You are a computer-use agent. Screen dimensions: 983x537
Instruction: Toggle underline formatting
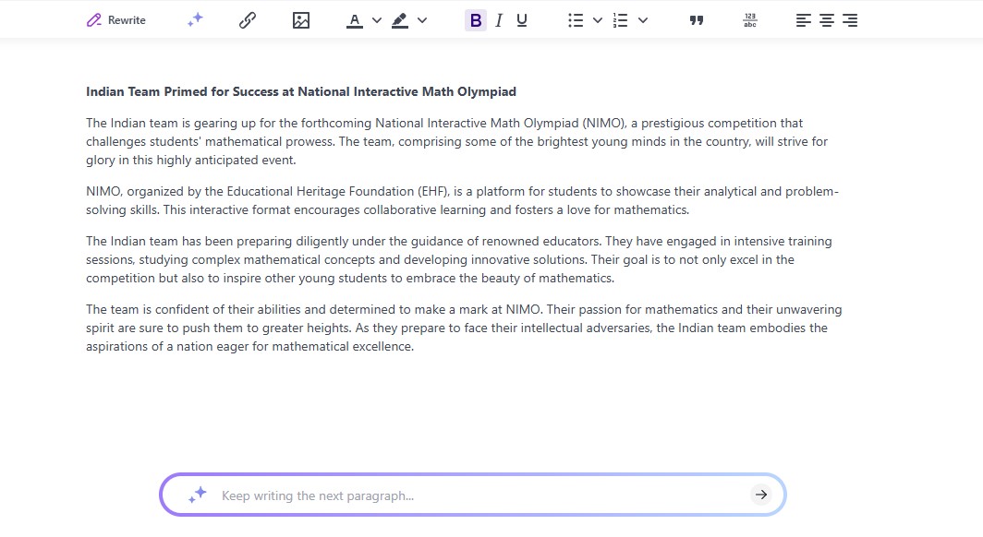pyautogui.click(x=521, y=19)
